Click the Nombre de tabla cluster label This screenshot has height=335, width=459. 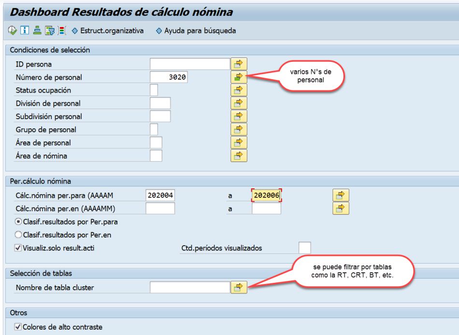click(55, 288)
